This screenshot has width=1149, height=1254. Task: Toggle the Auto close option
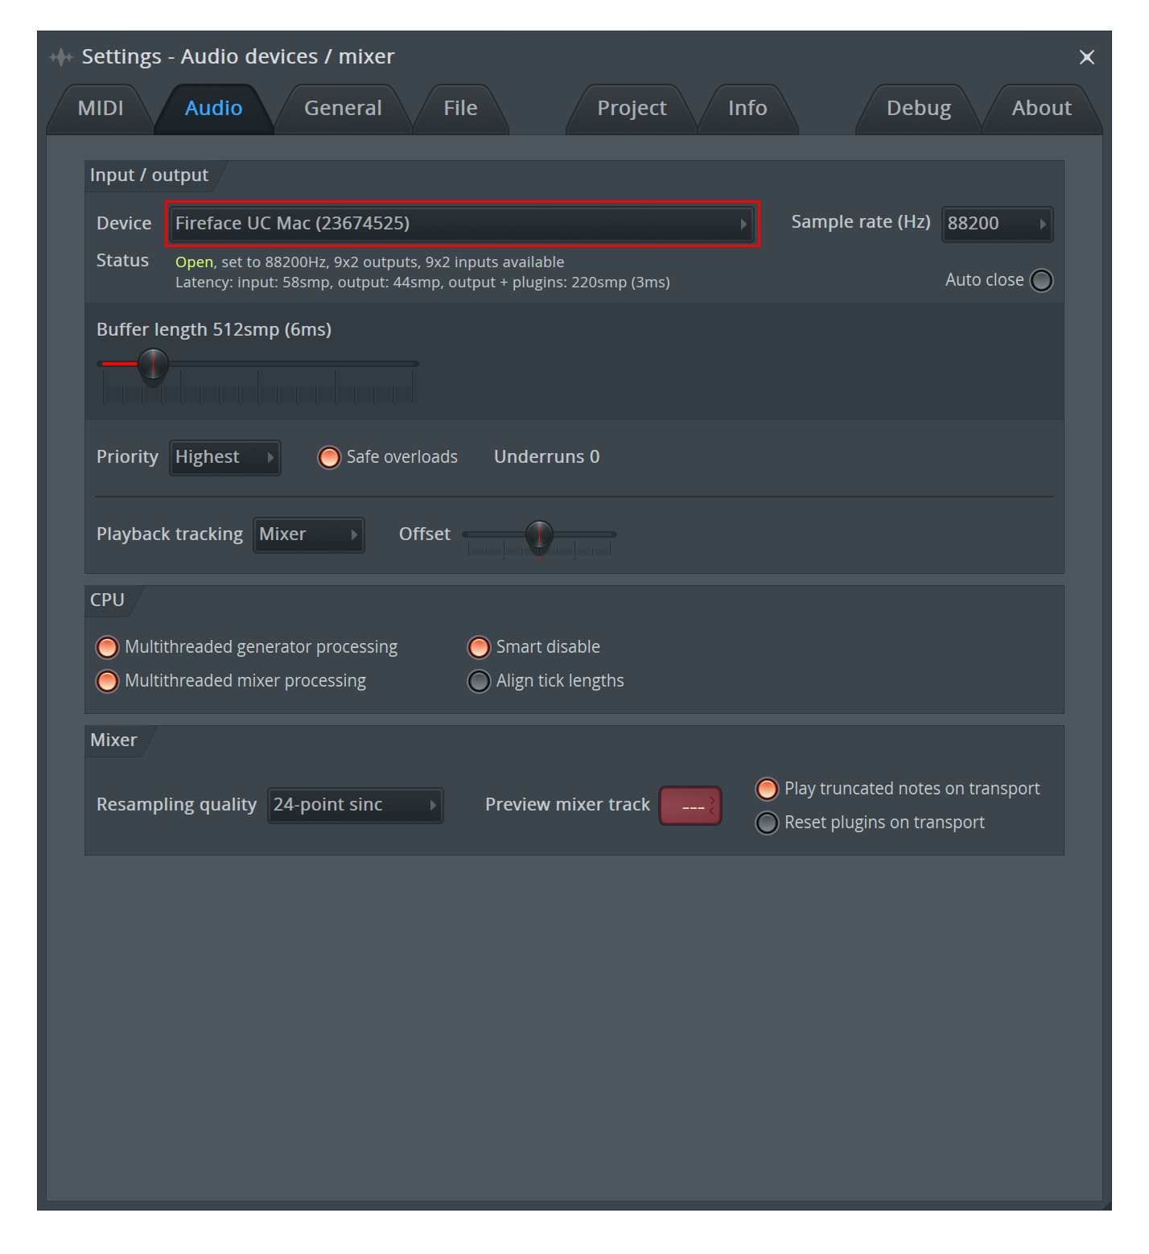coord(1041,280)
